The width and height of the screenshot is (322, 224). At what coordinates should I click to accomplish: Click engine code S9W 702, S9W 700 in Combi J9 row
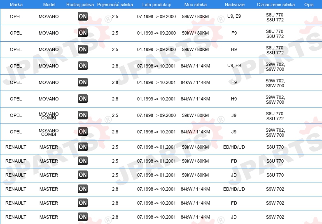click(275, 133)
